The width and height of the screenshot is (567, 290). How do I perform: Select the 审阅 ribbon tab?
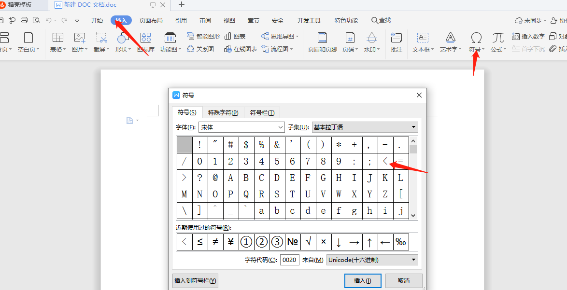click(205, 20)
